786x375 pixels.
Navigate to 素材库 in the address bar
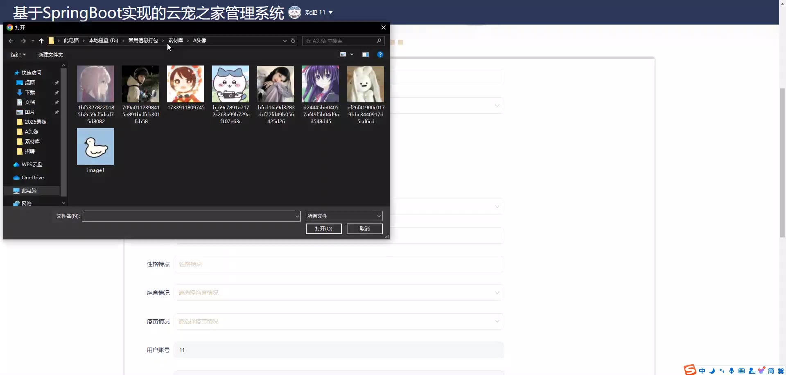176,41
